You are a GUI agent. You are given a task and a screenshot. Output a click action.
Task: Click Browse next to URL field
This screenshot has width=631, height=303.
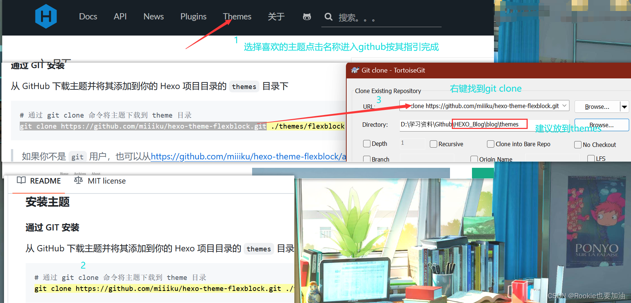pos(597,107)
